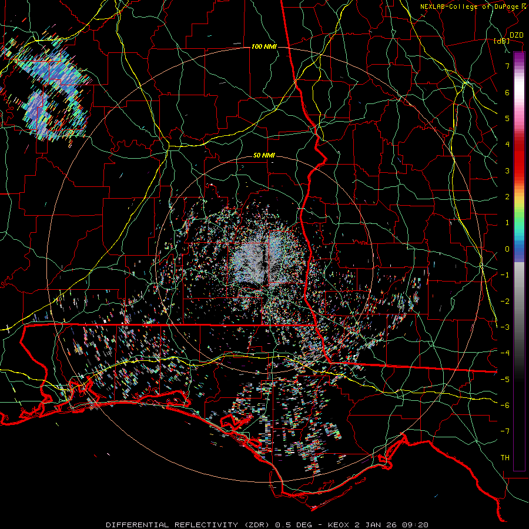Select the 6 value on color scale

click(x=507, y=92)
